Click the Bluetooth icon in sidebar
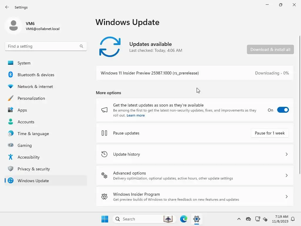Viewport: 301px width, 226px height. pos(11,74)
